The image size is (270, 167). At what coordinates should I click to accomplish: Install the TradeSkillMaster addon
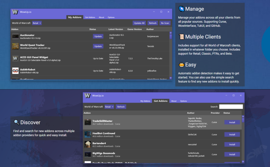232,122
